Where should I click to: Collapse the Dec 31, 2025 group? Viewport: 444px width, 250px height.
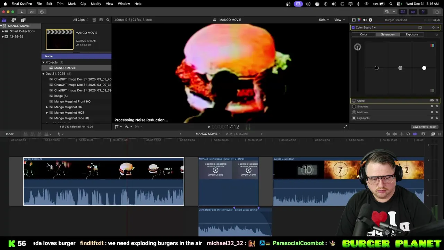point(43,74)
